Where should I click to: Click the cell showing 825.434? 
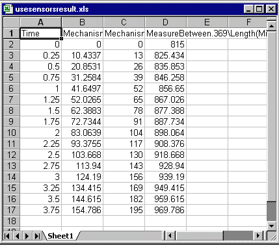point(165,55)
